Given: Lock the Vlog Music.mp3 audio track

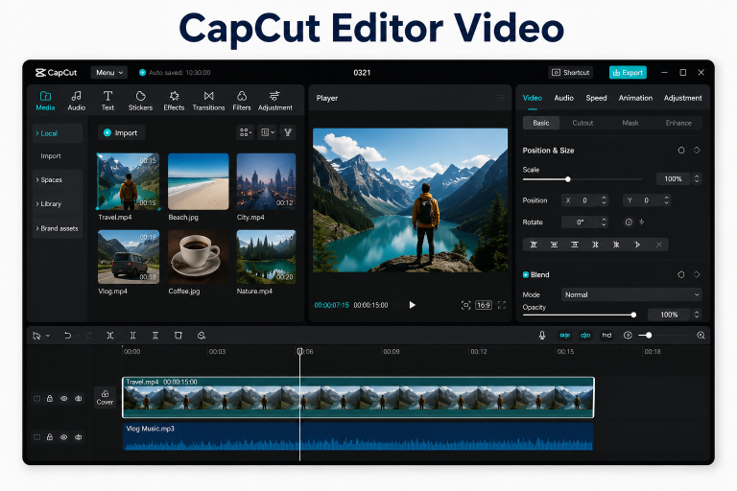Looking at the screenshot, I should pyautogui.click(x=49, y=437).
